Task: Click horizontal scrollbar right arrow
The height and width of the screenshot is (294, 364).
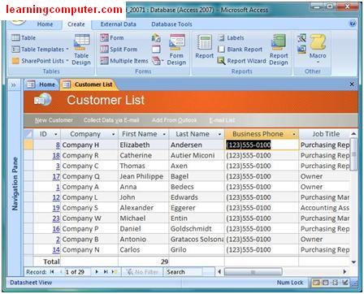Action: (344, 271)
